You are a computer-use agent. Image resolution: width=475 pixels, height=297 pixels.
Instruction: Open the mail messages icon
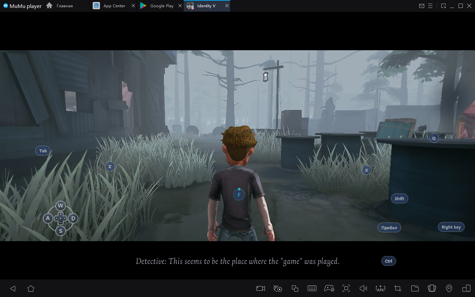[x=422, y=6]
